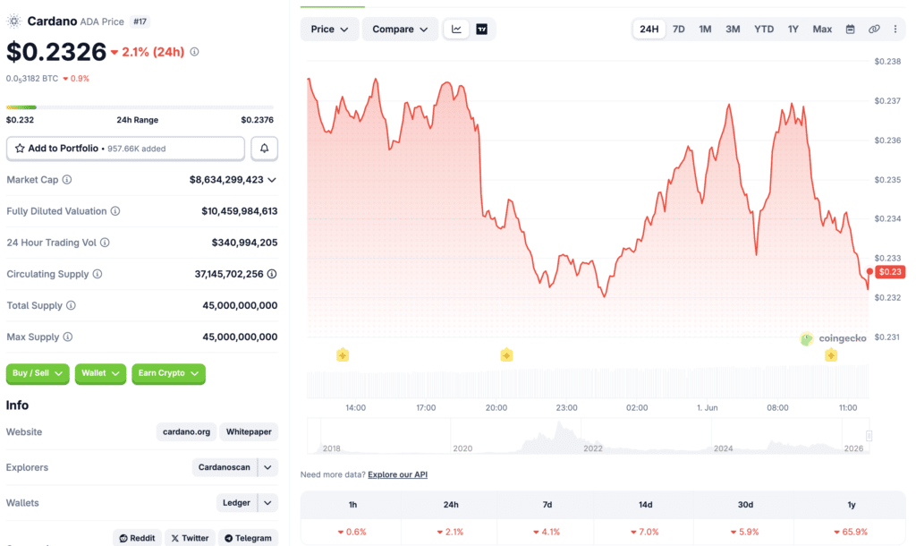This screenshot has width=916, height=546.
Task: Expand the Explorers dropdown arrow
Action: (267, 467)
